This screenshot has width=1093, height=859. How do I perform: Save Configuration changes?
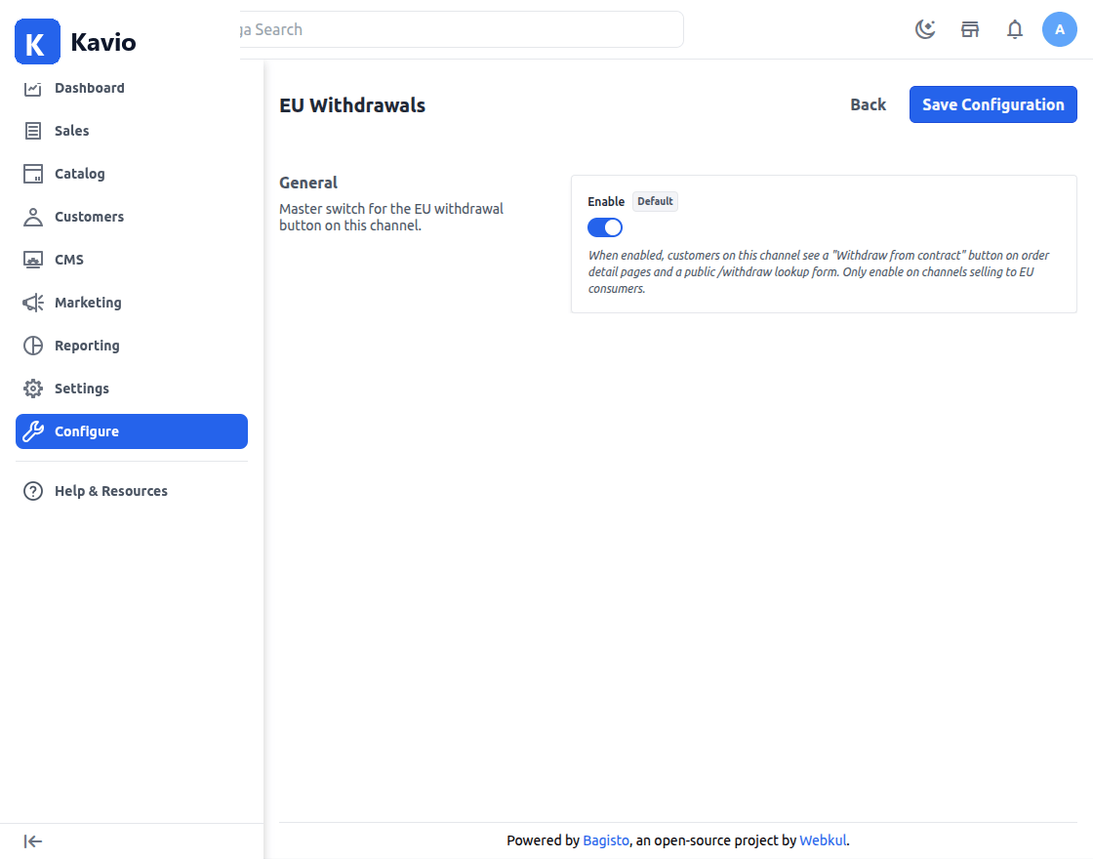pos(992,104)
